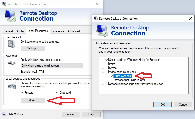This screenshot has height=119, width=195.
Task: Switch to the Display tab
Action: [x=20, y=31]
